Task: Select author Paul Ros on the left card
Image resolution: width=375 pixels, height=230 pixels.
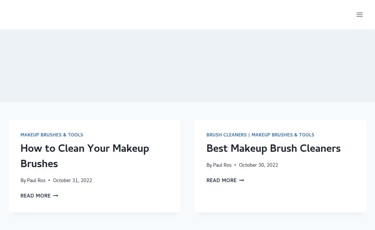Action: (x=36, y=180)
